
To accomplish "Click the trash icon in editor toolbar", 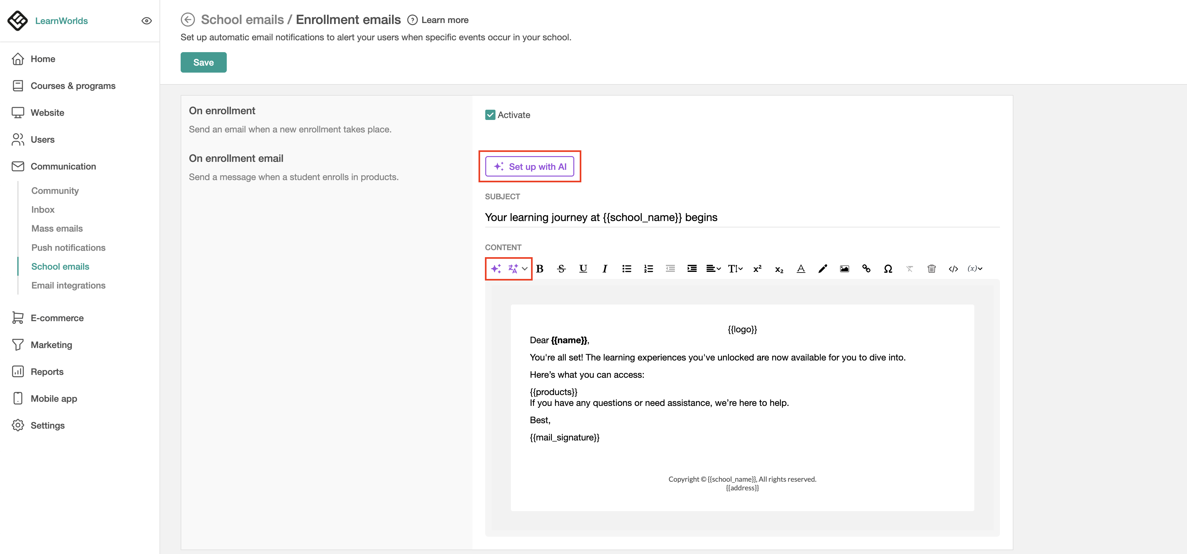I will (x=931, y=269).
